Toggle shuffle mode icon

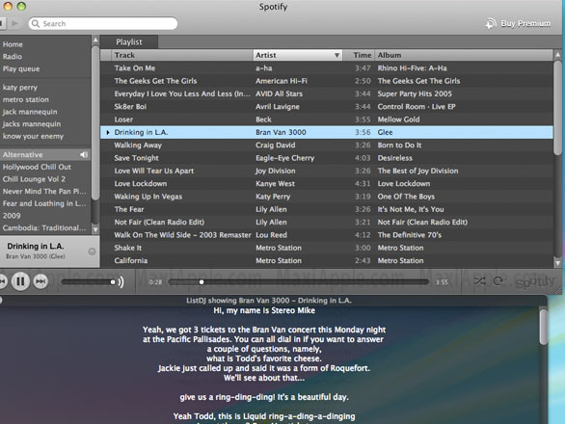click(x=479, y=281)
